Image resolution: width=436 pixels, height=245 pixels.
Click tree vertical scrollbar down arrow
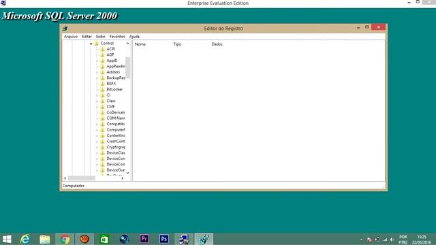127,173
